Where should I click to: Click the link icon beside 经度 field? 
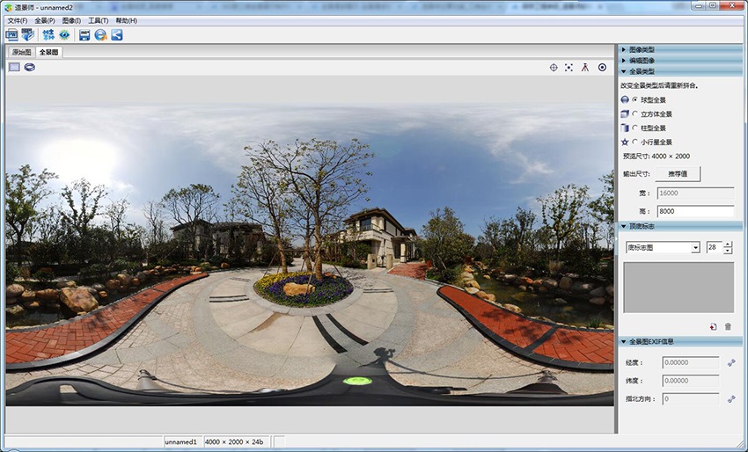[x=730, y=361]
